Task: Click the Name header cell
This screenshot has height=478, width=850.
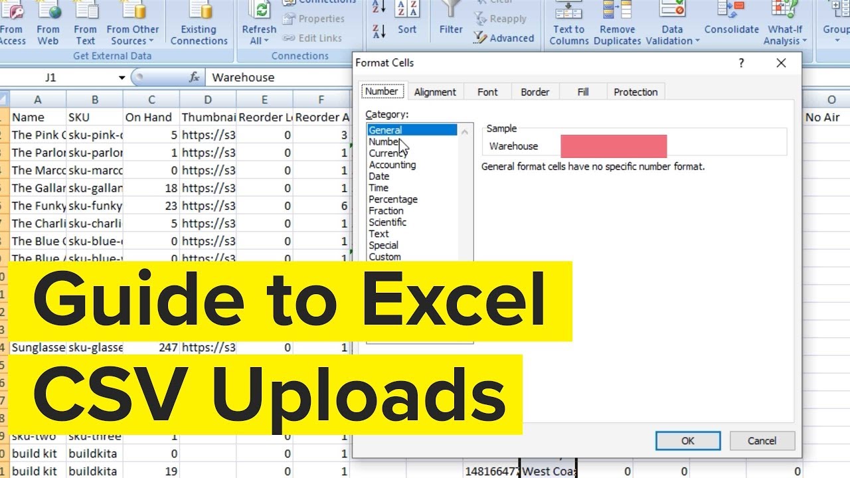Action: (38, 117)
